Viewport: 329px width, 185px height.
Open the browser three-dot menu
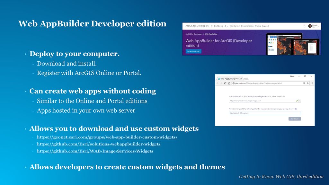(x=312, y=83)
